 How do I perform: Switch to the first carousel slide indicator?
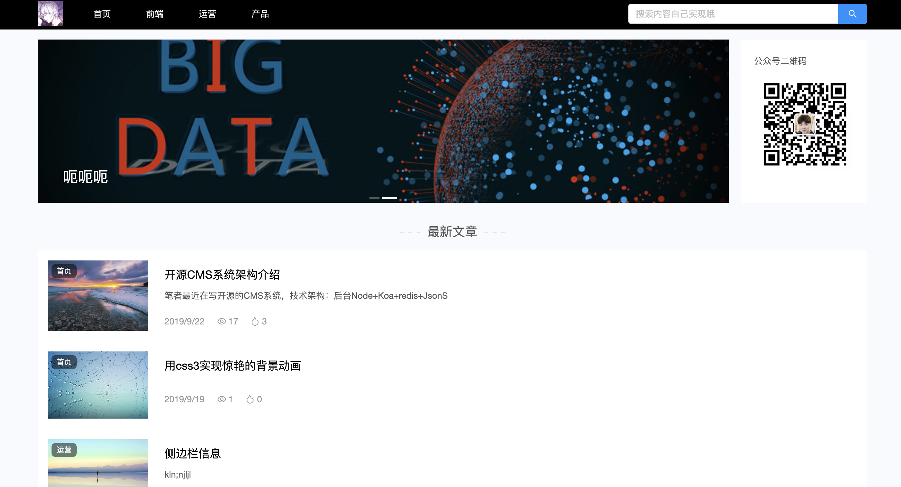pyautogui.click(x=374, y=198)
